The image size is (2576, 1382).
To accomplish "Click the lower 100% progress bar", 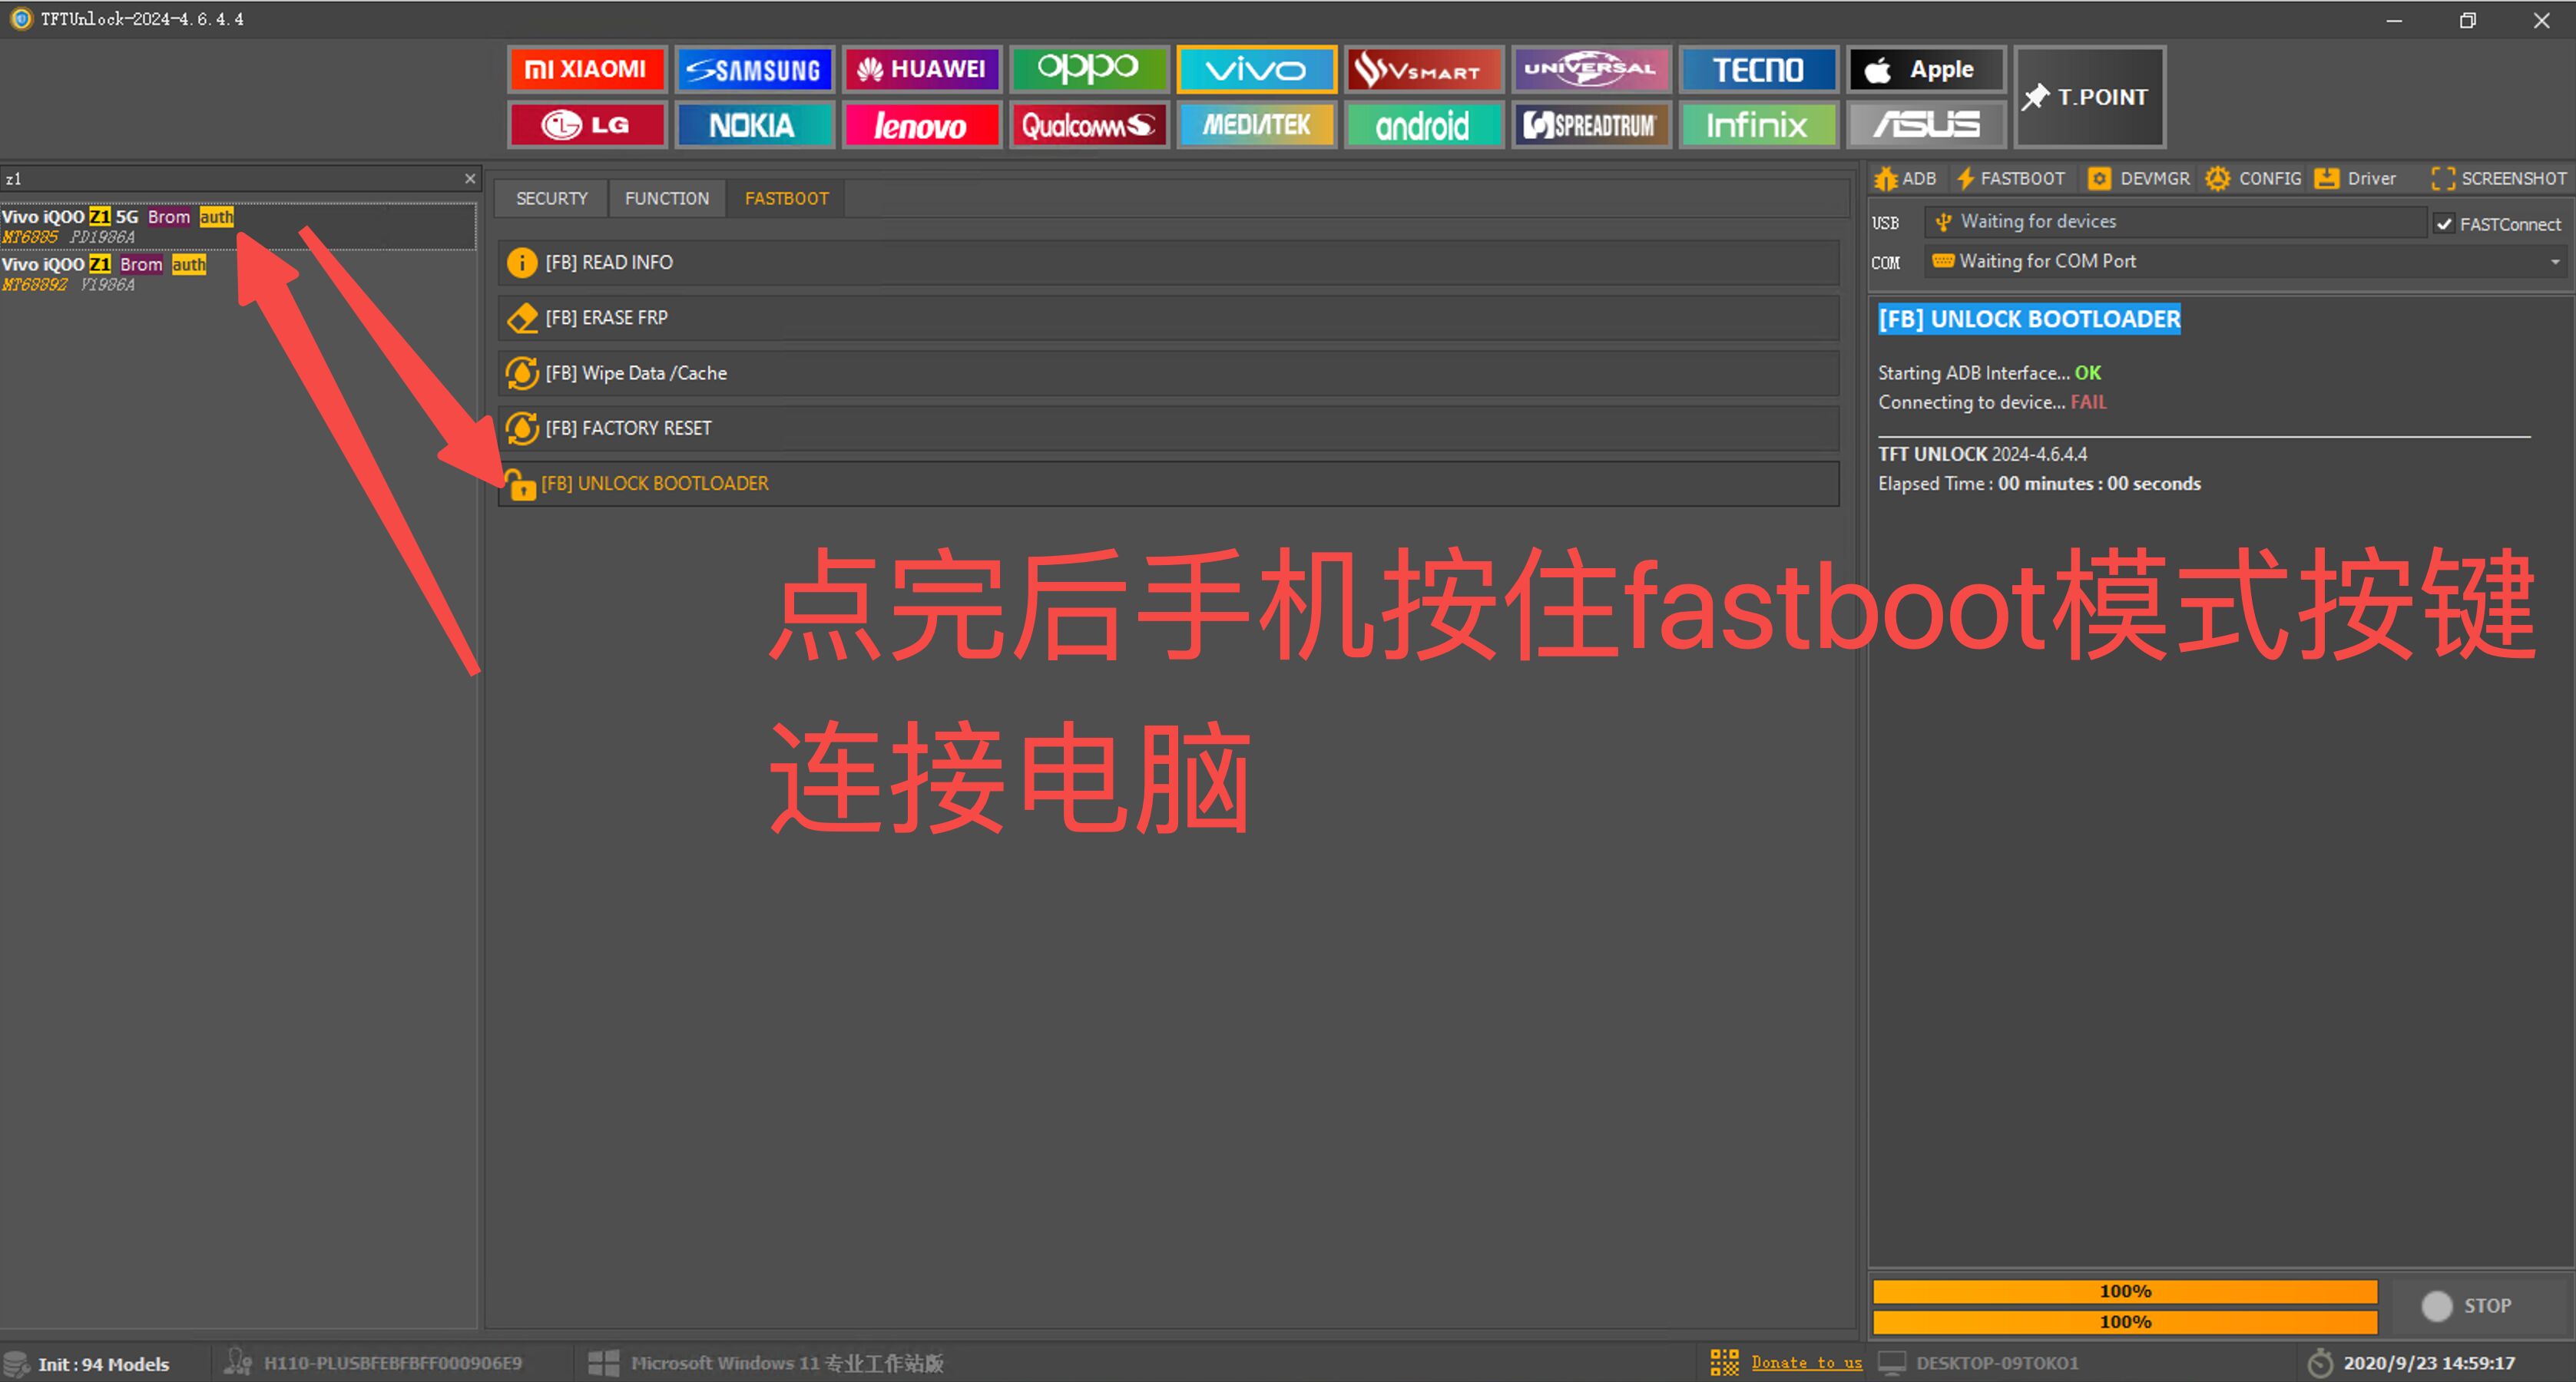I will tap(2125, 1322).
